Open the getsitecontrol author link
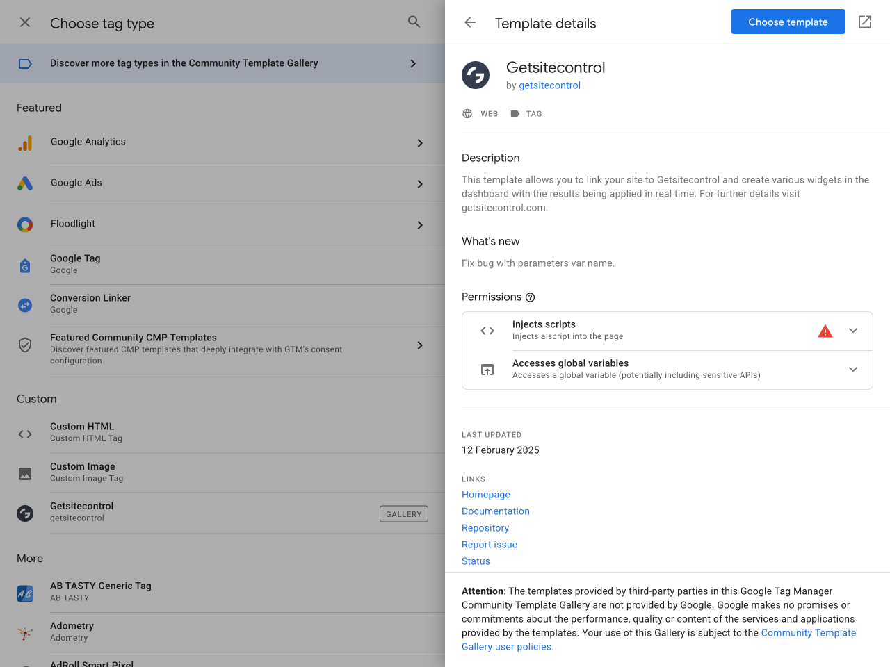Screen dimensions: 890x667 click(x=549, y=85)
